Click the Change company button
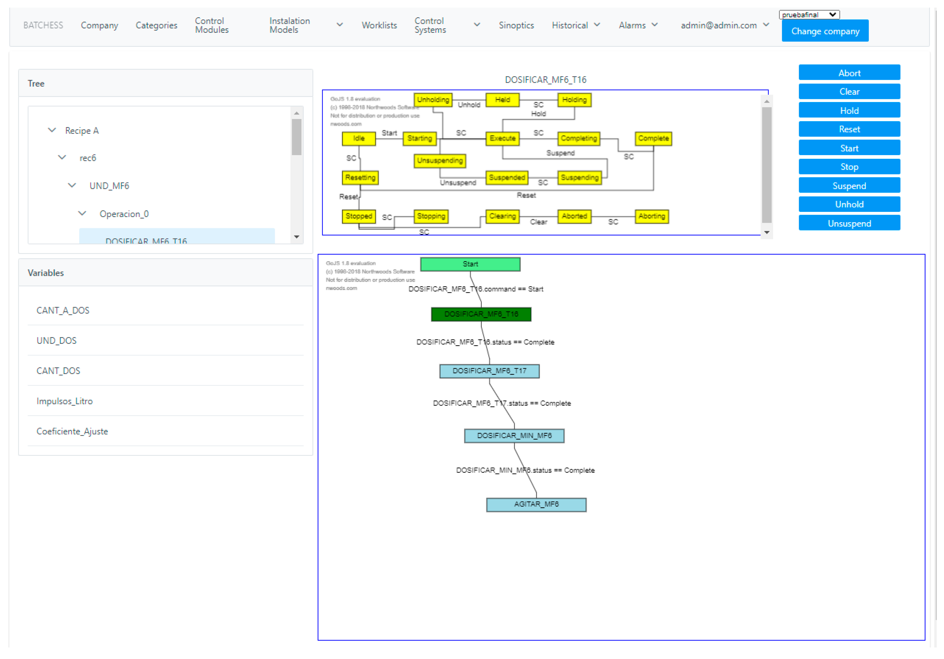944x659 pixels. (824, 31)
